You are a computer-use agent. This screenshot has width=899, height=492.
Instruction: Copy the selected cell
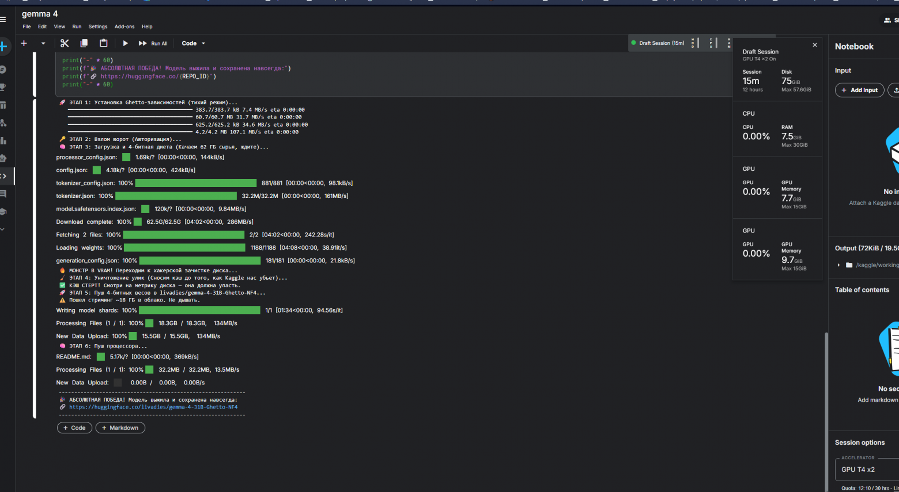84,43
